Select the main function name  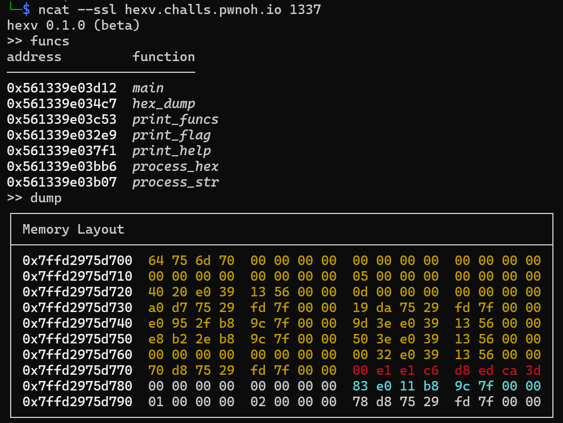coord(148,89)
